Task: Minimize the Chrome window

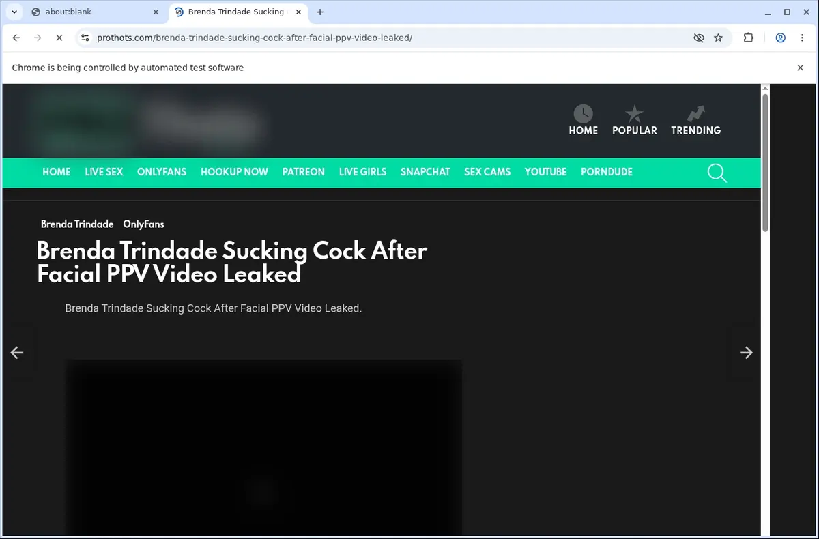Action: coord(766,12)
